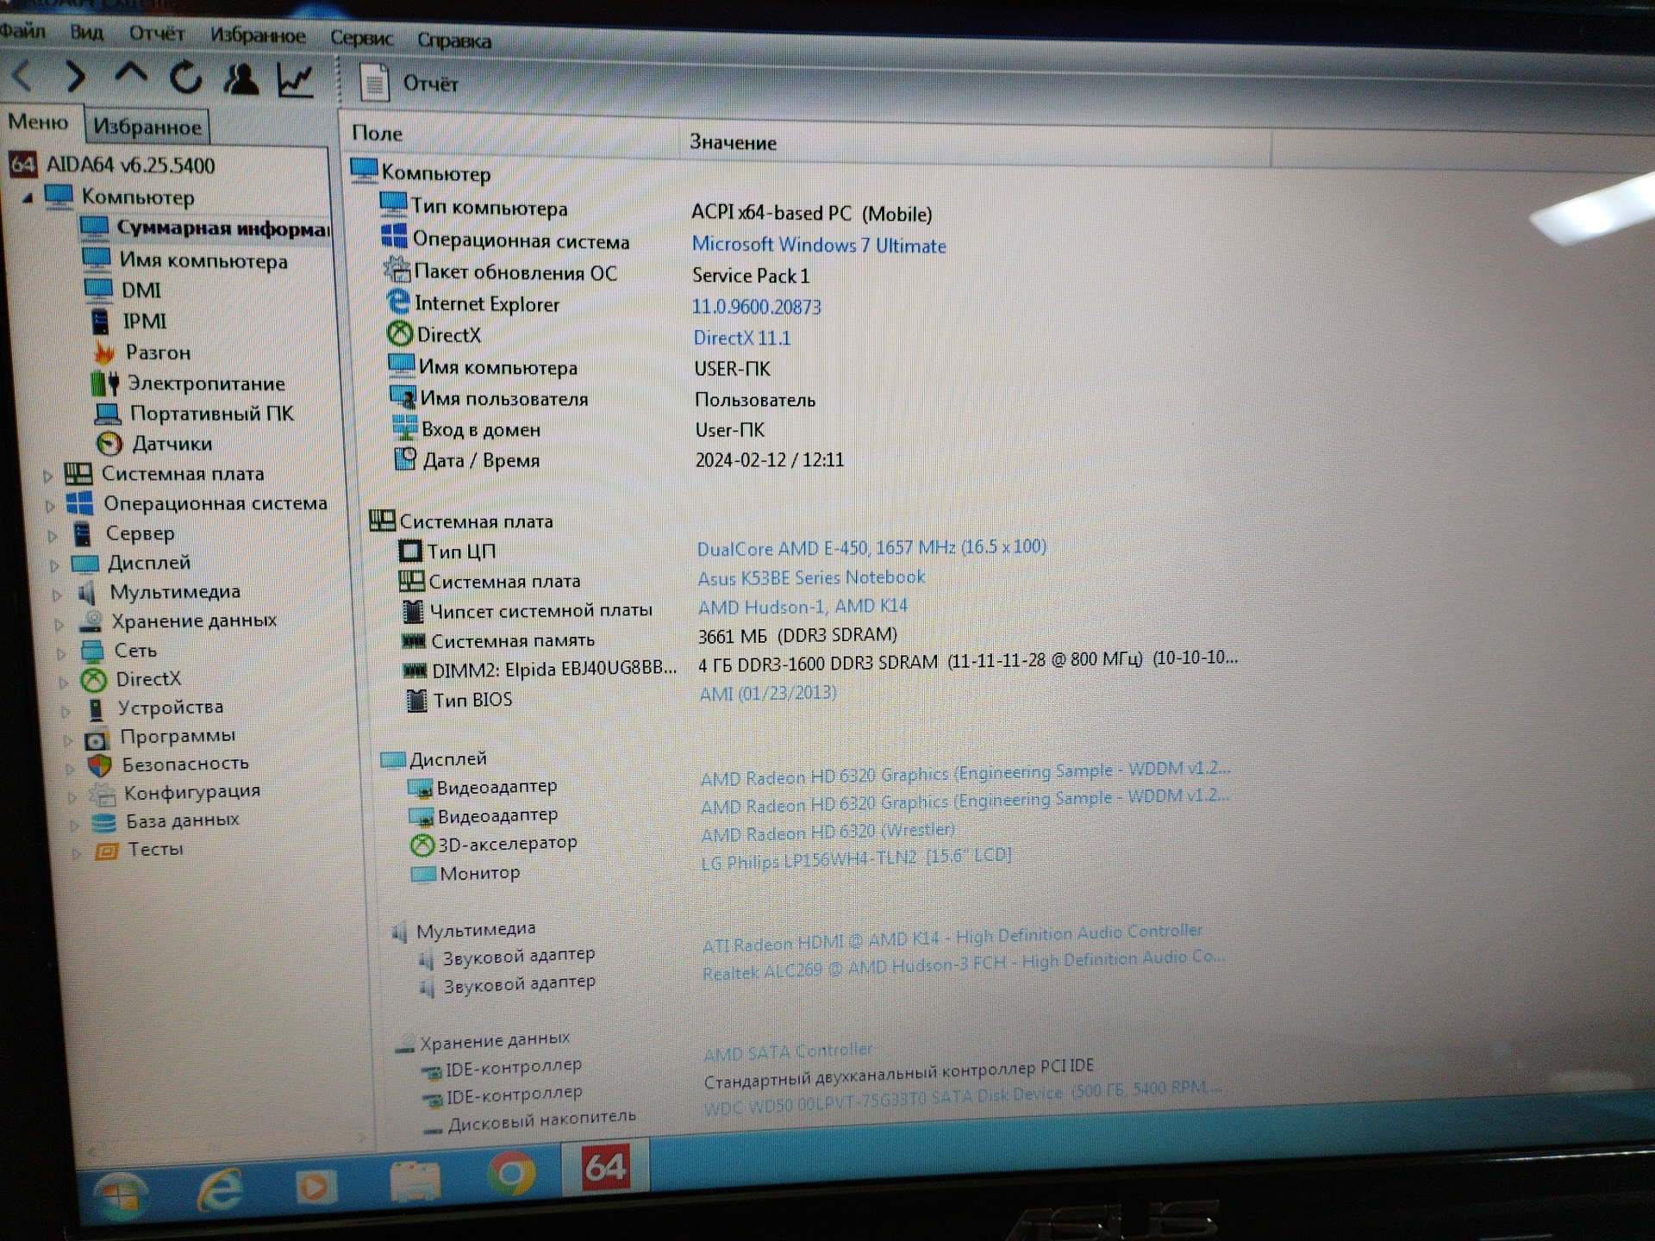The width and height of the screenshot is (1655, 1241).
Task: Click the AIDA64 taskbar button
Action: pyautogui.click(x=605, y=1168)
